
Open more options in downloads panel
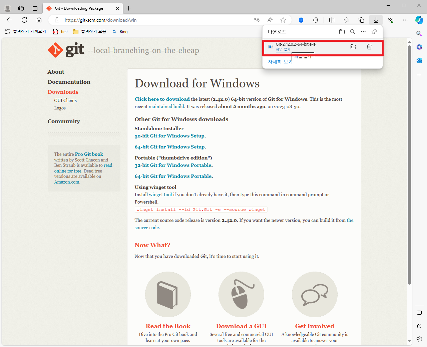point(363,32)
